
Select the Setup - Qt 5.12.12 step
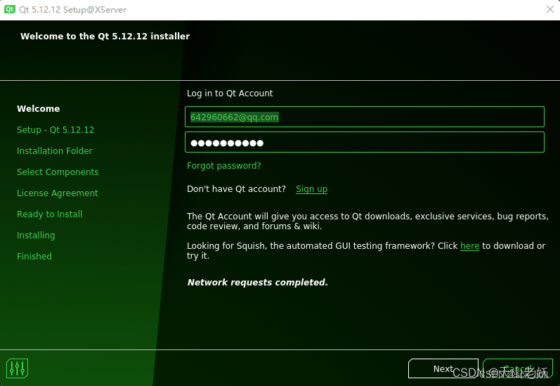(56, 130)
